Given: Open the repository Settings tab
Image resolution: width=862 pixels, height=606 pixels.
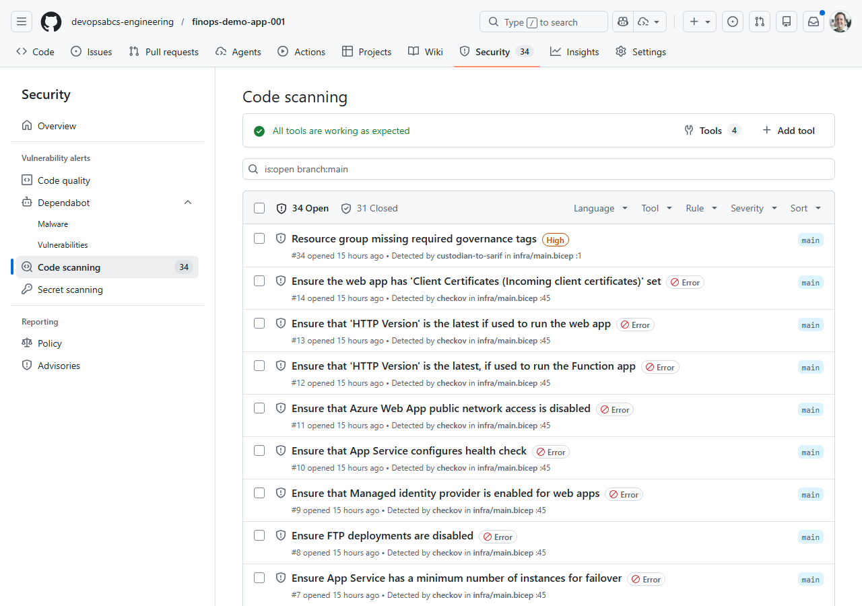Looking at the screenshot, I should tap(640, 51).
